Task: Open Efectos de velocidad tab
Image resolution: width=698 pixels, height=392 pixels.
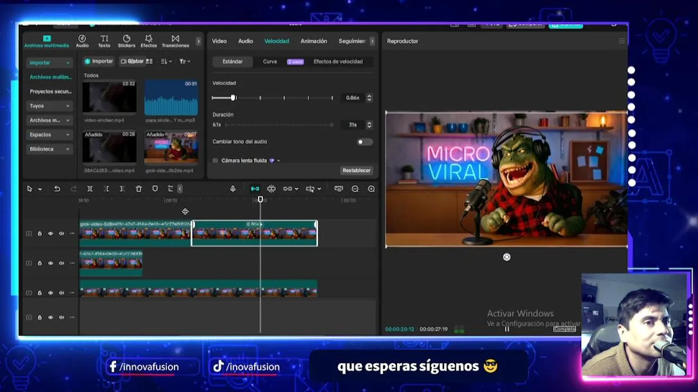Action: 338,62
